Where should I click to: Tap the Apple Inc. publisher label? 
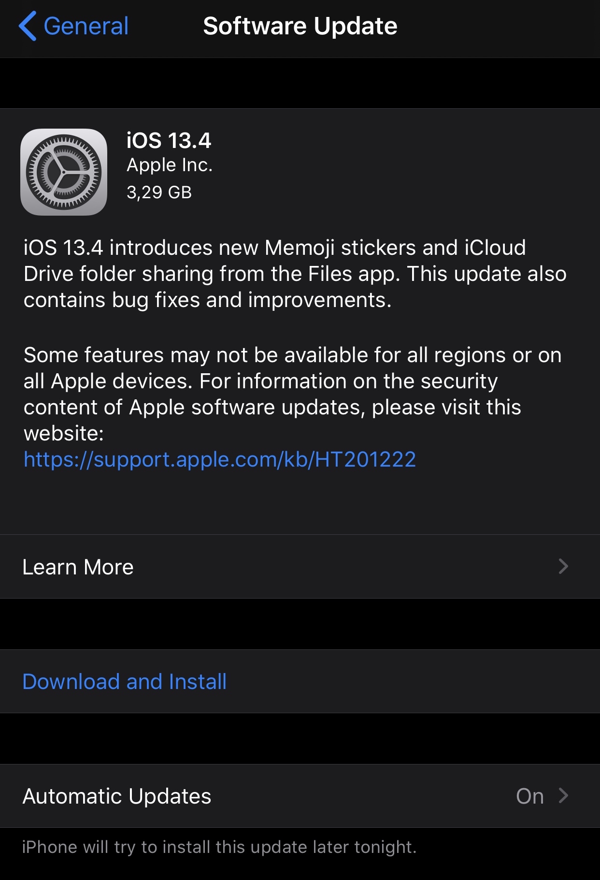[170, 165]
